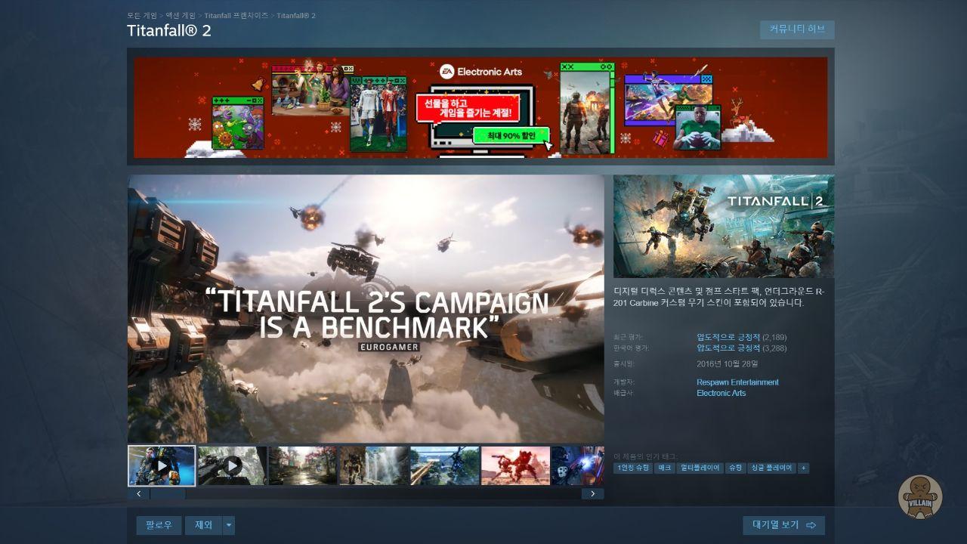
Task: Click the villain gingerbread badge icon
Action: click(919, 496)
